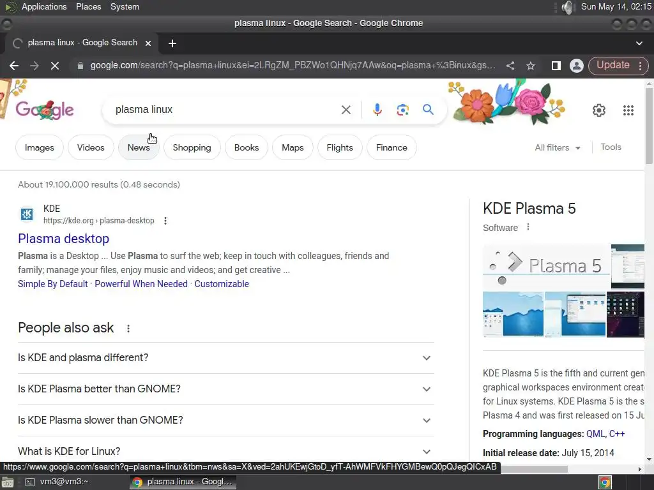Click the page vertical scrollbar

pyautogui.click(x=649, y=125)
